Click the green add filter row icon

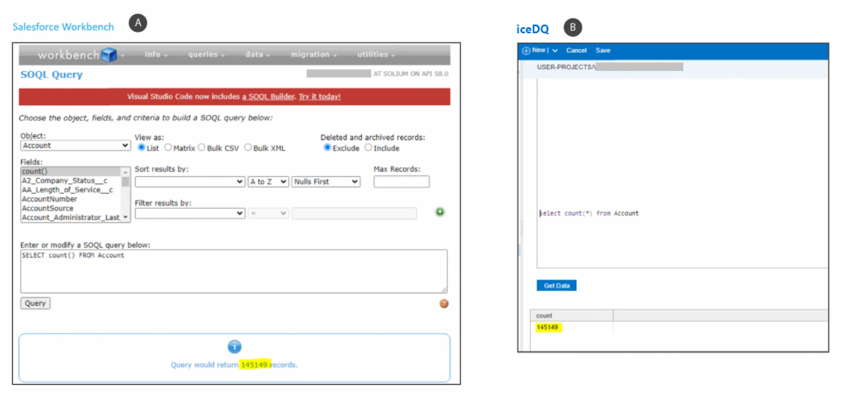pyautogui.click(x=440, y=212)
